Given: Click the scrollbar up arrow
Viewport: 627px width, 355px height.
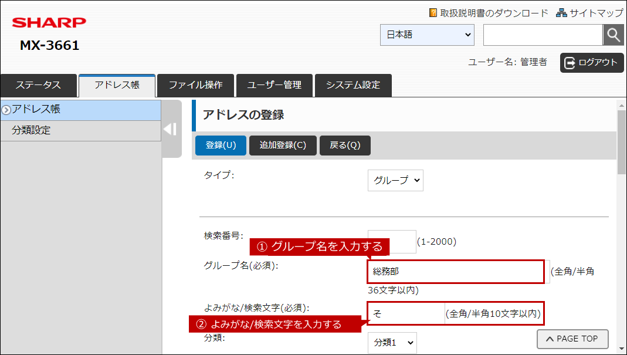Looking at the screenshot, I should coord(621,105).
